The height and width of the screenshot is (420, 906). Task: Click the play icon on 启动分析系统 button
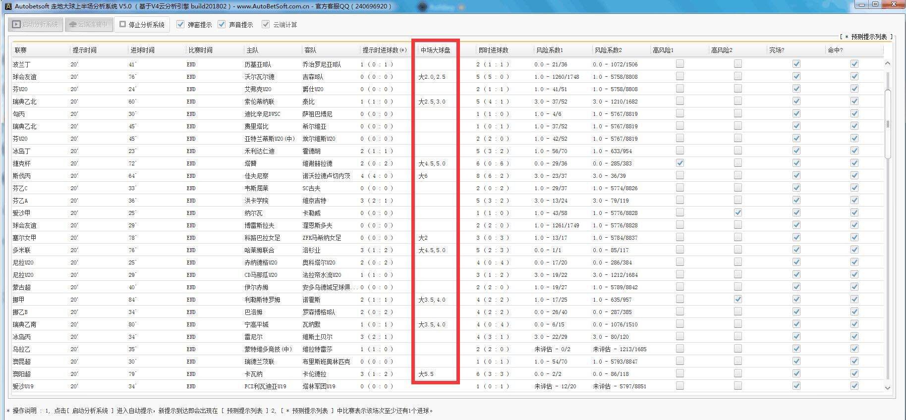(16, 24)
